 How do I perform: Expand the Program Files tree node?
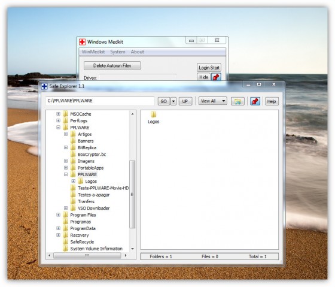(58, 215)
